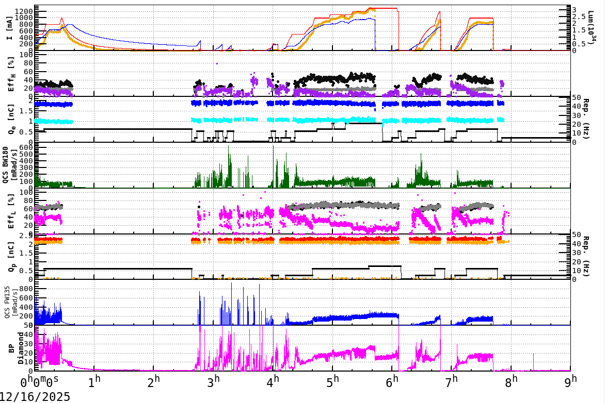Image resolution: width=605 pixels, height=403 pixels.
Task: Click the 'BP Diamond' bottom panel label
Action: (x=15, y=348)
